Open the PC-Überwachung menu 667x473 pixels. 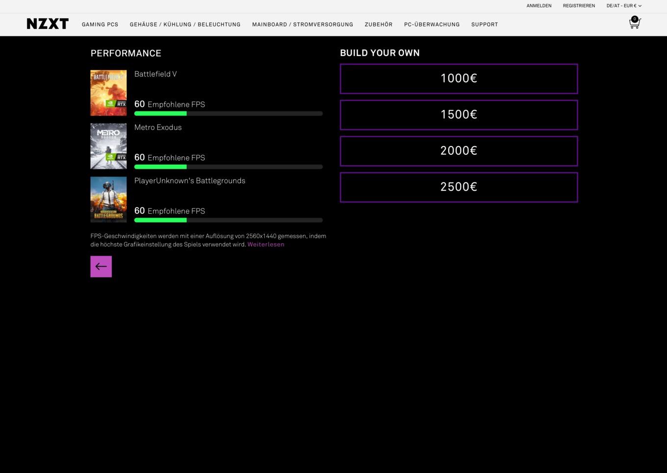coord(432,25)
